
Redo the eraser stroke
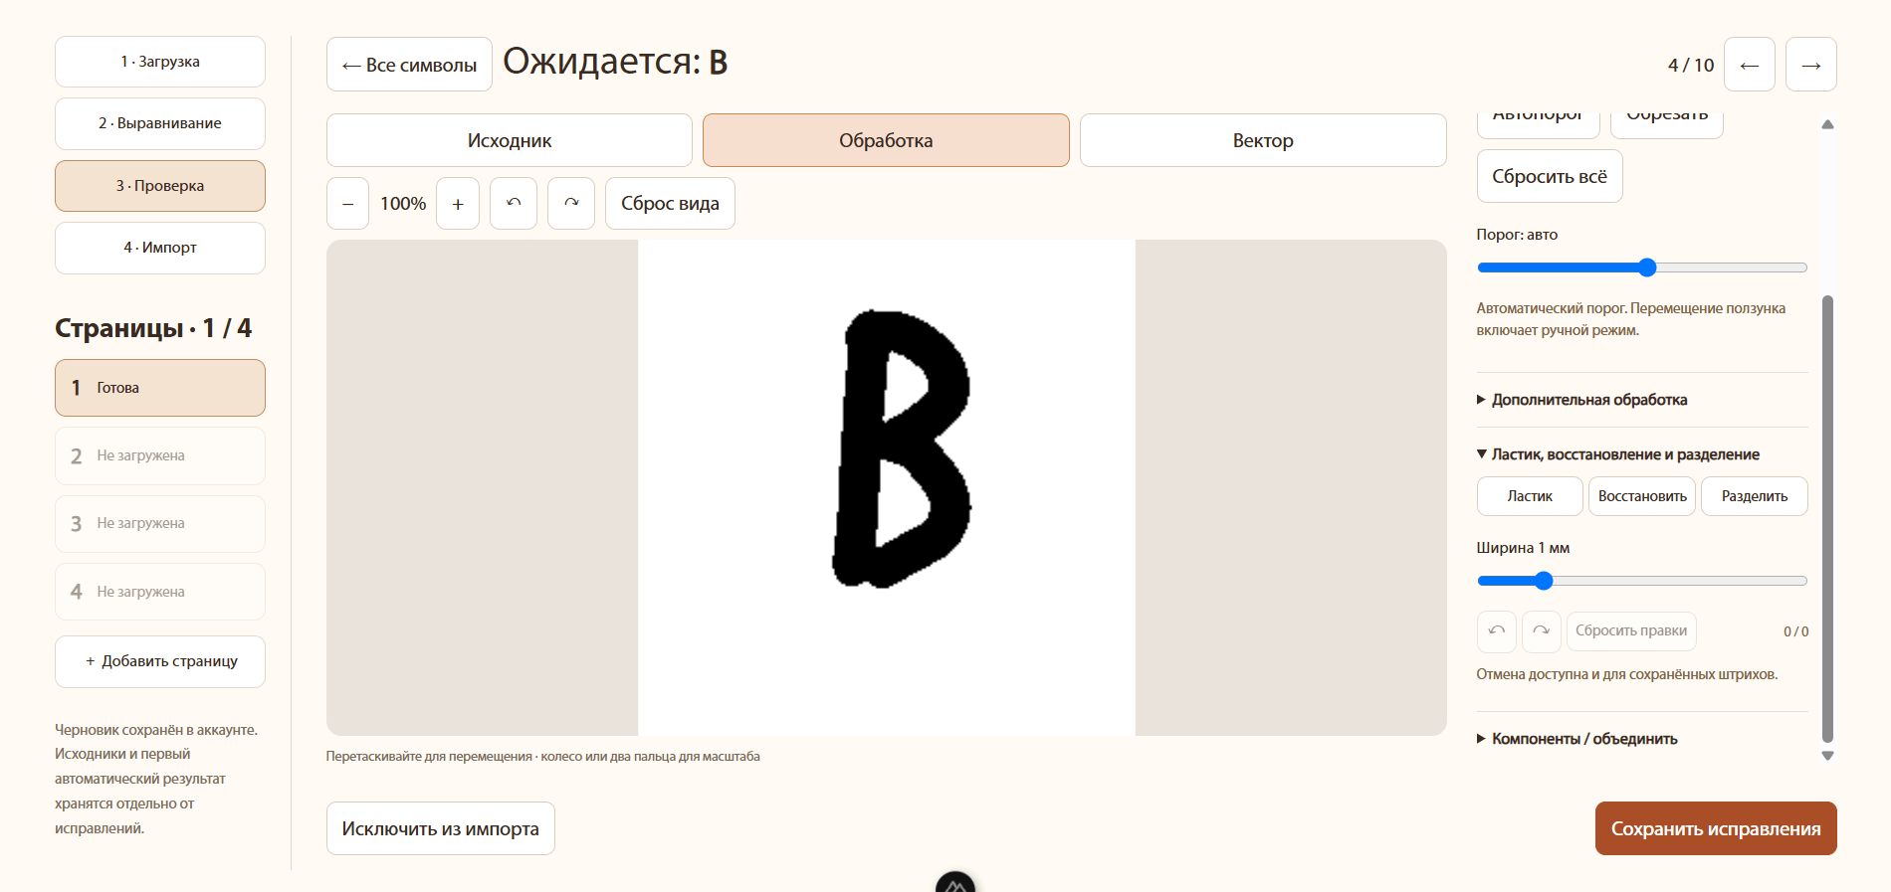(1542, 631)
